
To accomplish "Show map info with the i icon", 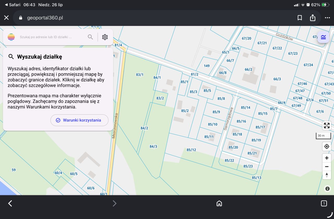I will click(327, 189).
